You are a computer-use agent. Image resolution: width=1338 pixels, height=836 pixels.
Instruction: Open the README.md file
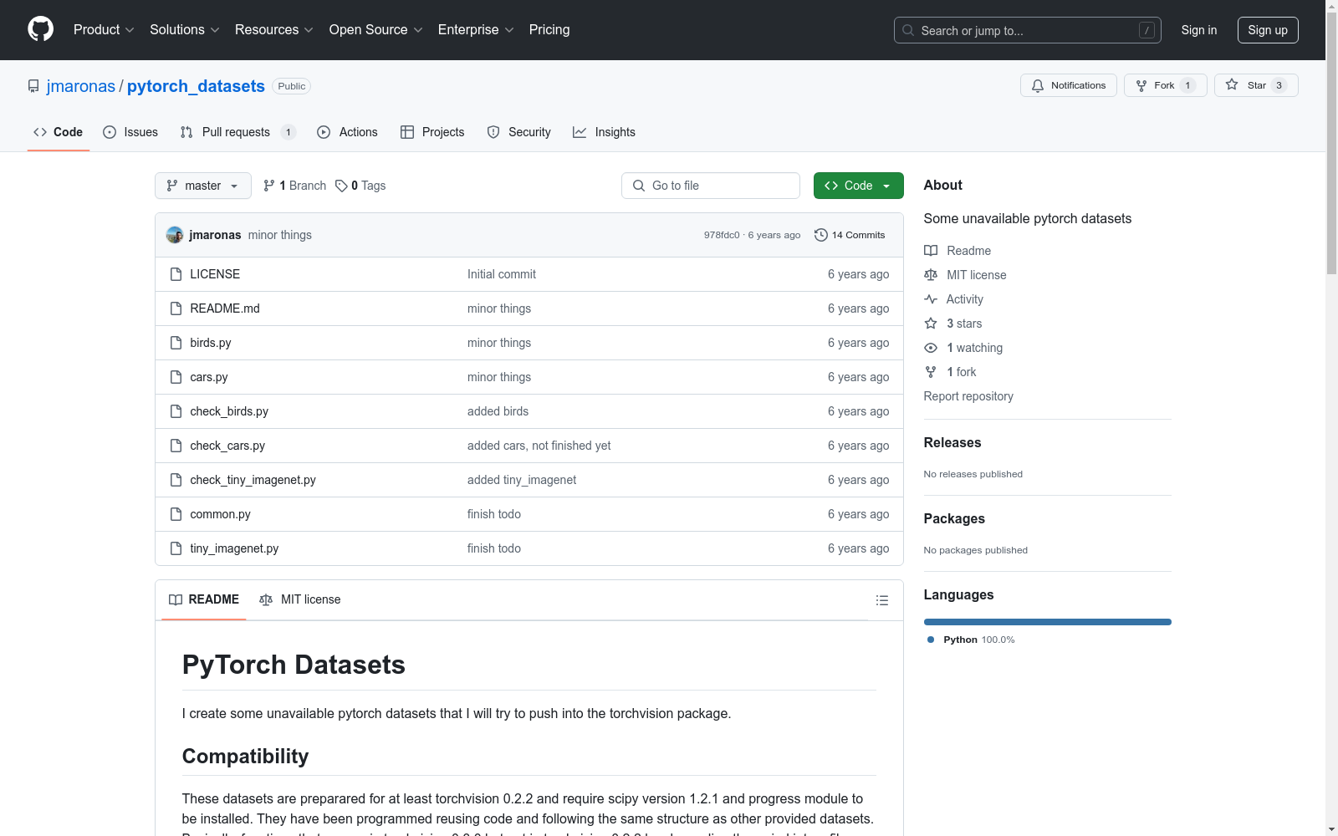coord(225,308)
